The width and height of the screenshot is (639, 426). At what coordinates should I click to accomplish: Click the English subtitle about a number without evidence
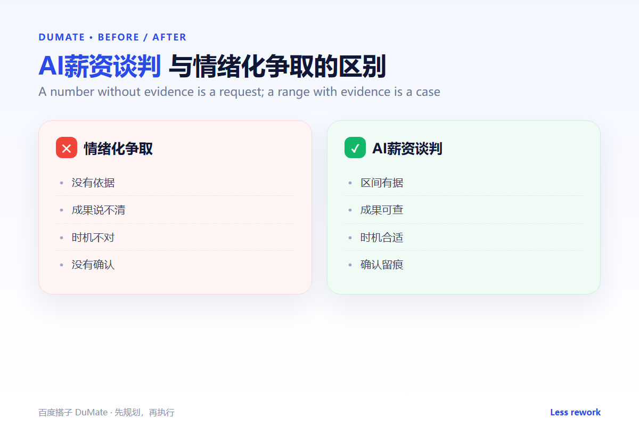pyautogui.click(x=239, y=92)
